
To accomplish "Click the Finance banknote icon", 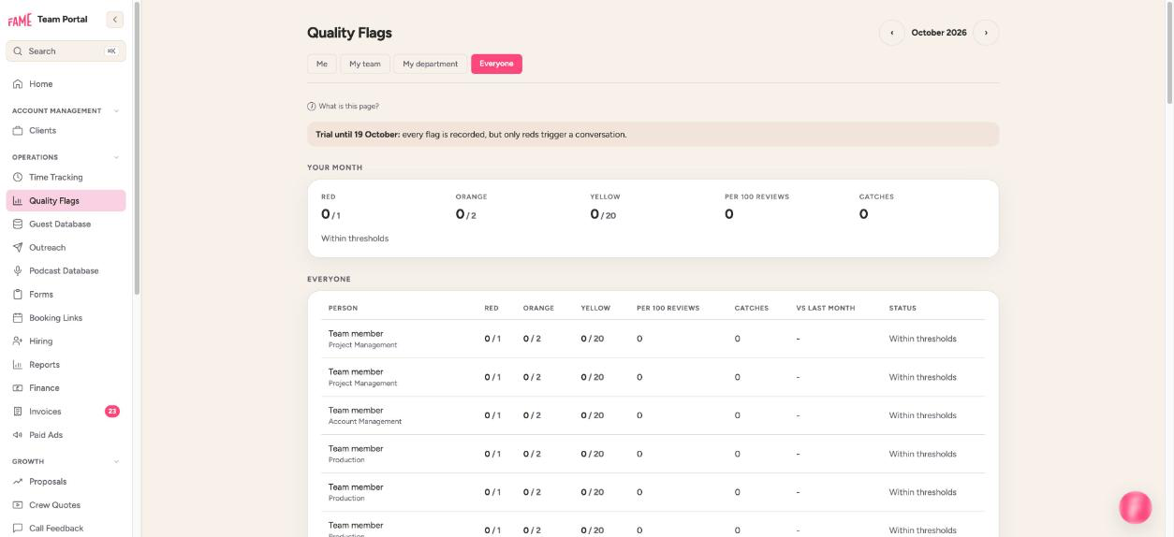I will [x=18, y=388].
